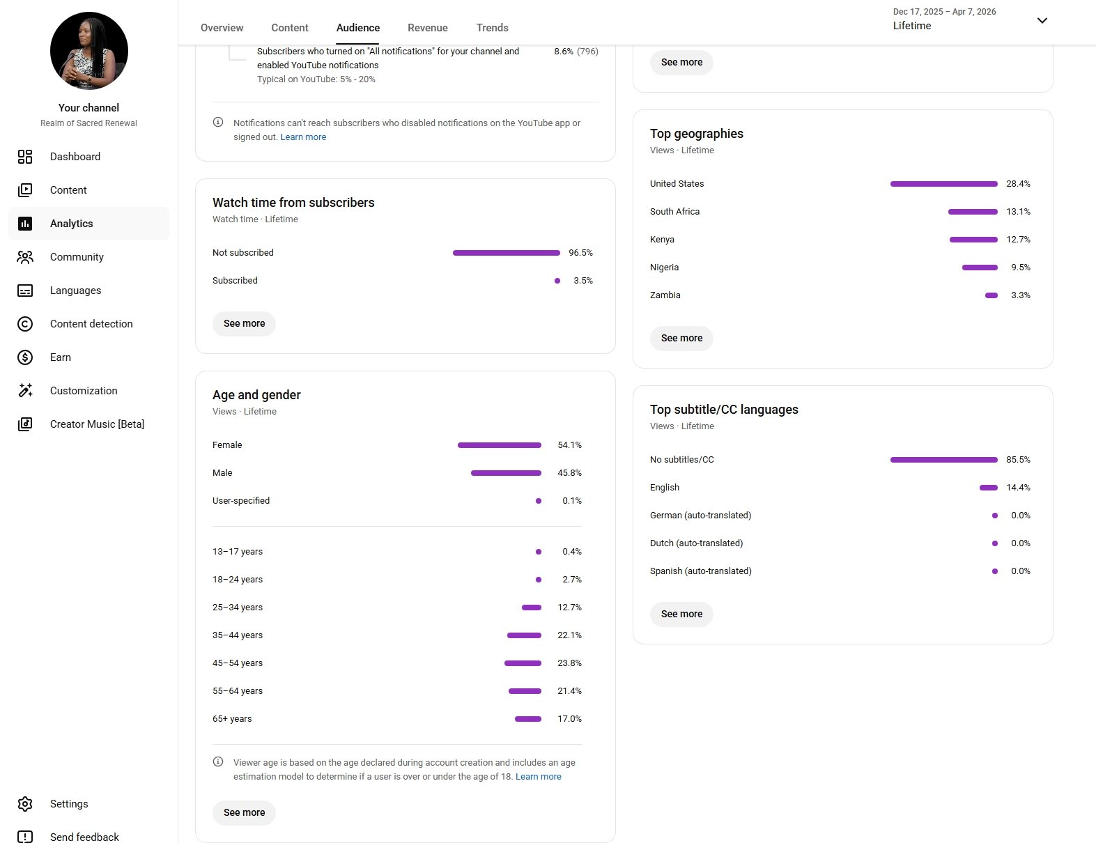Open the Dashboard icon in sidebar
The width and height of the screenshot is (1096, 843).
coord(25,157)
